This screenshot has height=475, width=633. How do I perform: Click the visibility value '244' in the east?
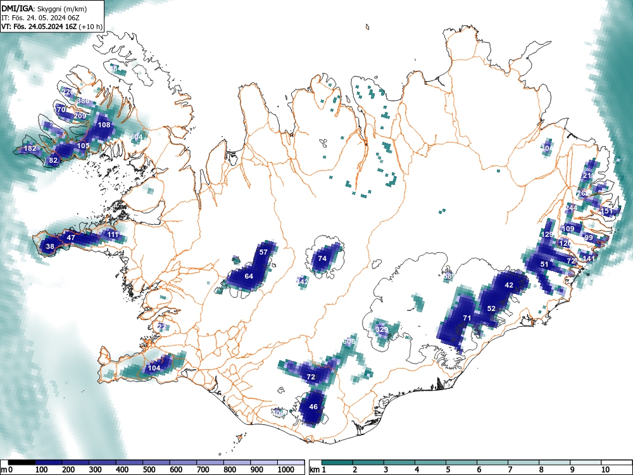point(571,208)
